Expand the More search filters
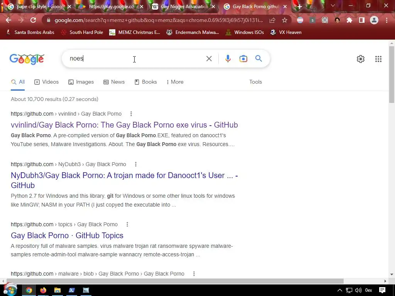 point(175,82)
